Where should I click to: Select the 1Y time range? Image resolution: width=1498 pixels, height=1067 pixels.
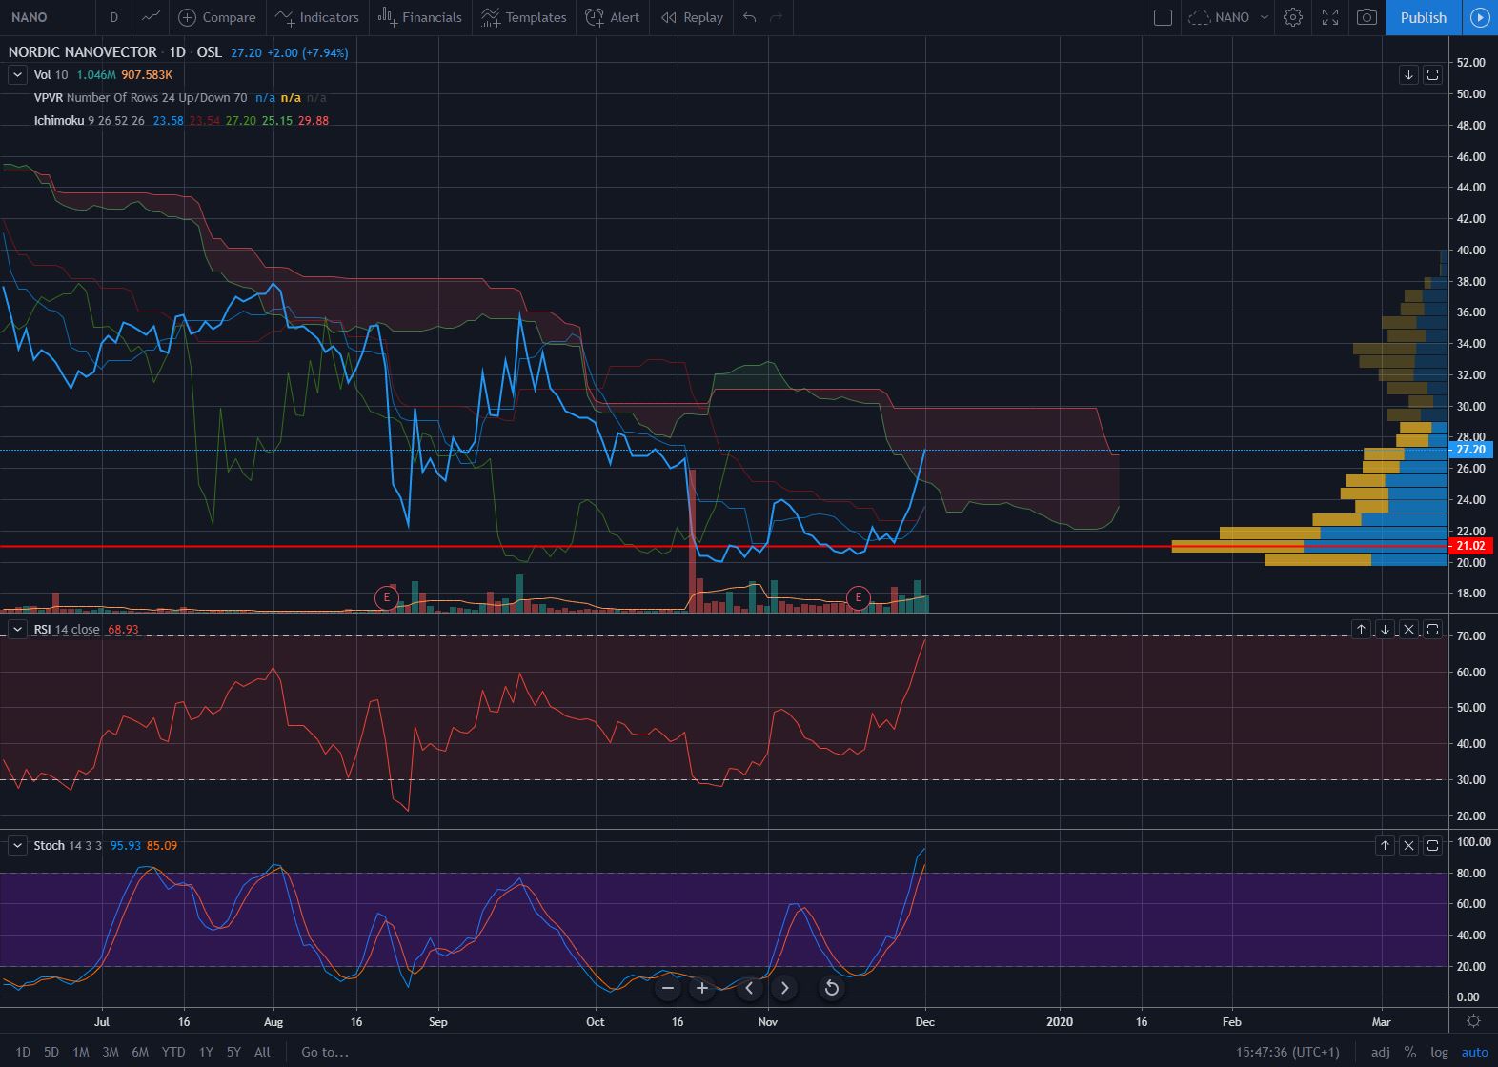point(206,1052)
